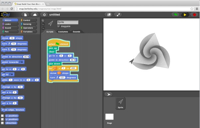Select the Pen block category
This screenshot has width=200, height=128.
[x=10, y=32]
